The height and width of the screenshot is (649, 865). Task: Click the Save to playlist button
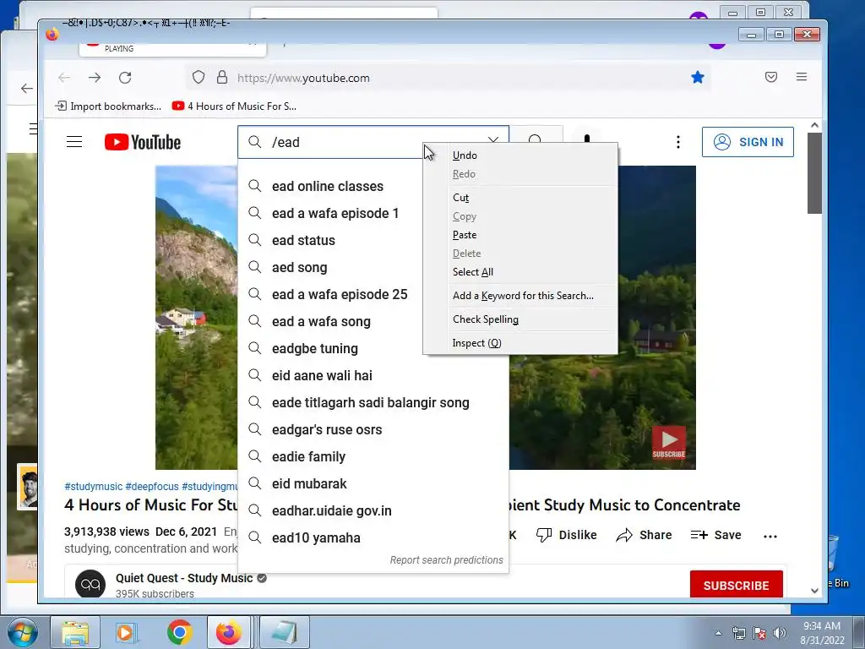pyautogui.click(x=716, y=535)
